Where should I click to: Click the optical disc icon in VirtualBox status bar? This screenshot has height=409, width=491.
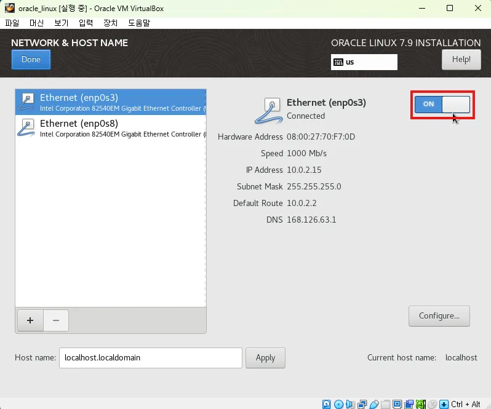(x=338, y=404)
